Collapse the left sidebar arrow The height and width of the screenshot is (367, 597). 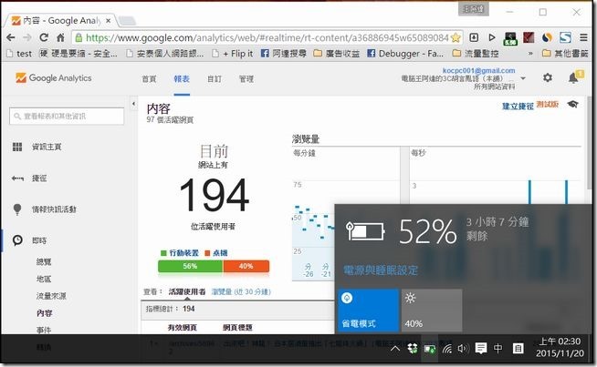point(133,104)
